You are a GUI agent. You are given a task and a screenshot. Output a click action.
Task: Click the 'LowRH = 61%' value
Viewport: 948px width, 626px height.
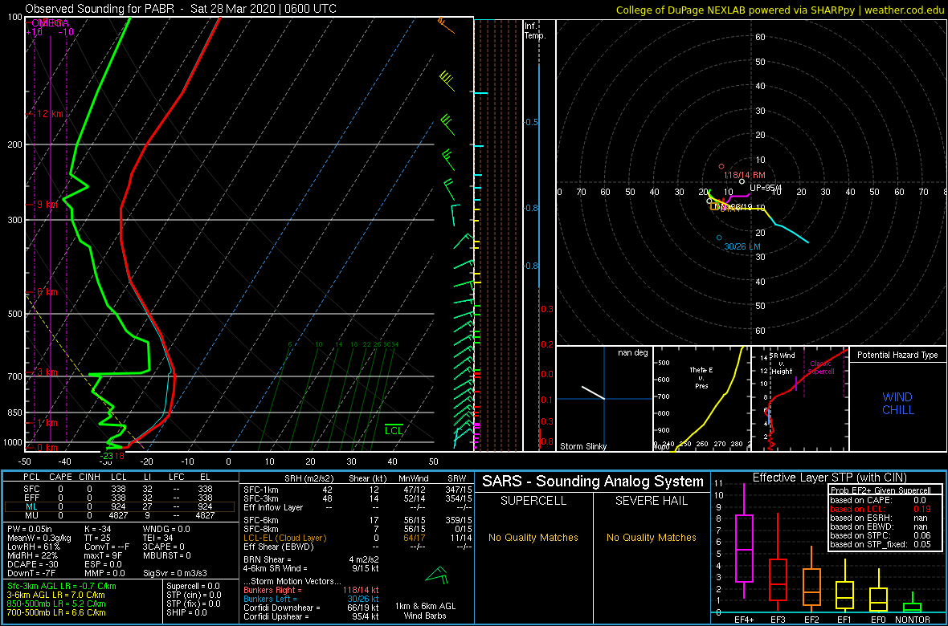click(33, 547)
